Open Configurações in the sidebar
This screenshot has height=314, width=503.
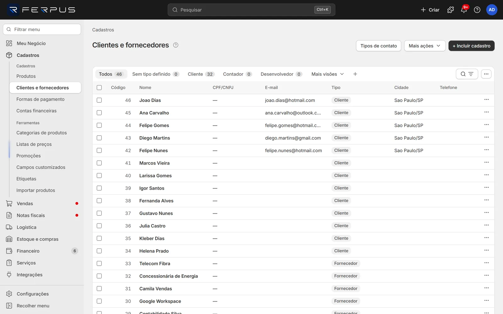tap(42, 294)
